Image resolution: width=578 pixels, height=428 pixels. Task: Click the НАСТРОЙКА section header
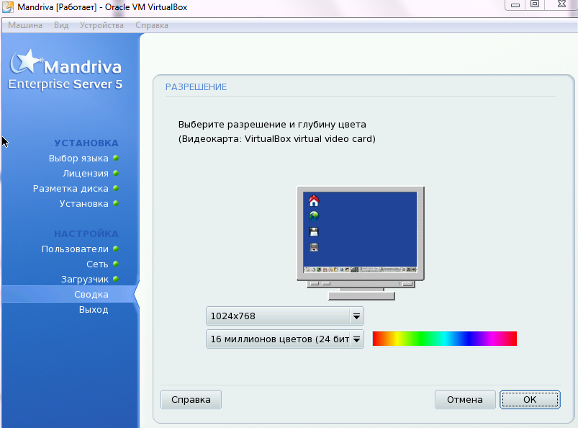(86, 234)
